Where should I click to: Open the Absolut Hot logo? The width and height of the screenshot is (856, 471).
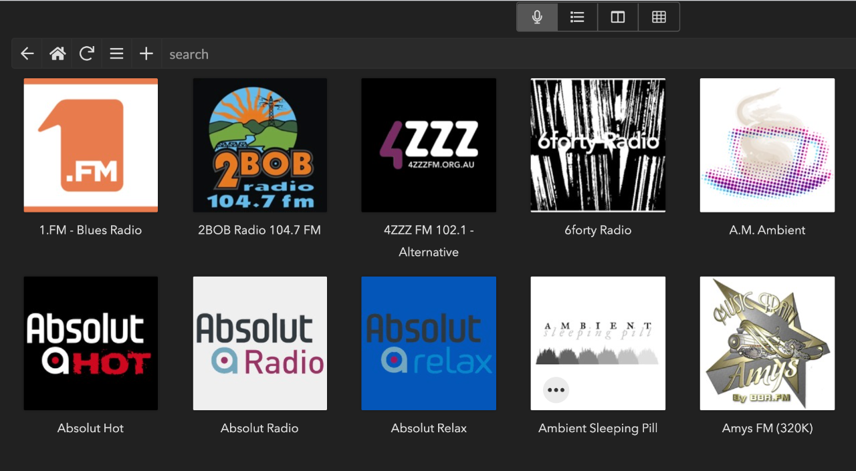[x=91, y=343]
